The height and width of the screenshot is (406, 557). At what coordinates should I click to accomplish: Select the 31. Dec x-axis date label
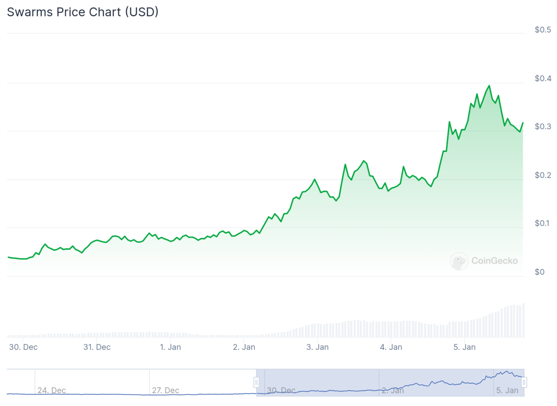pyautogui.click(x=97, y=347)
